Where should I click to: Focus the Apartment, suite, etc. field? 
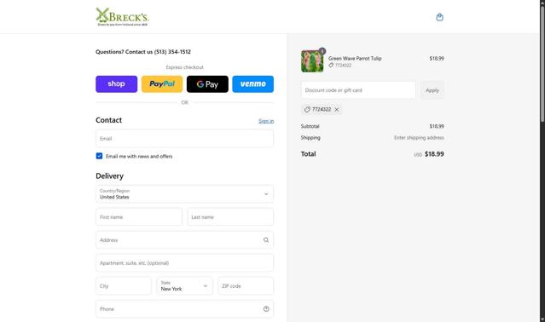point(184,263)
